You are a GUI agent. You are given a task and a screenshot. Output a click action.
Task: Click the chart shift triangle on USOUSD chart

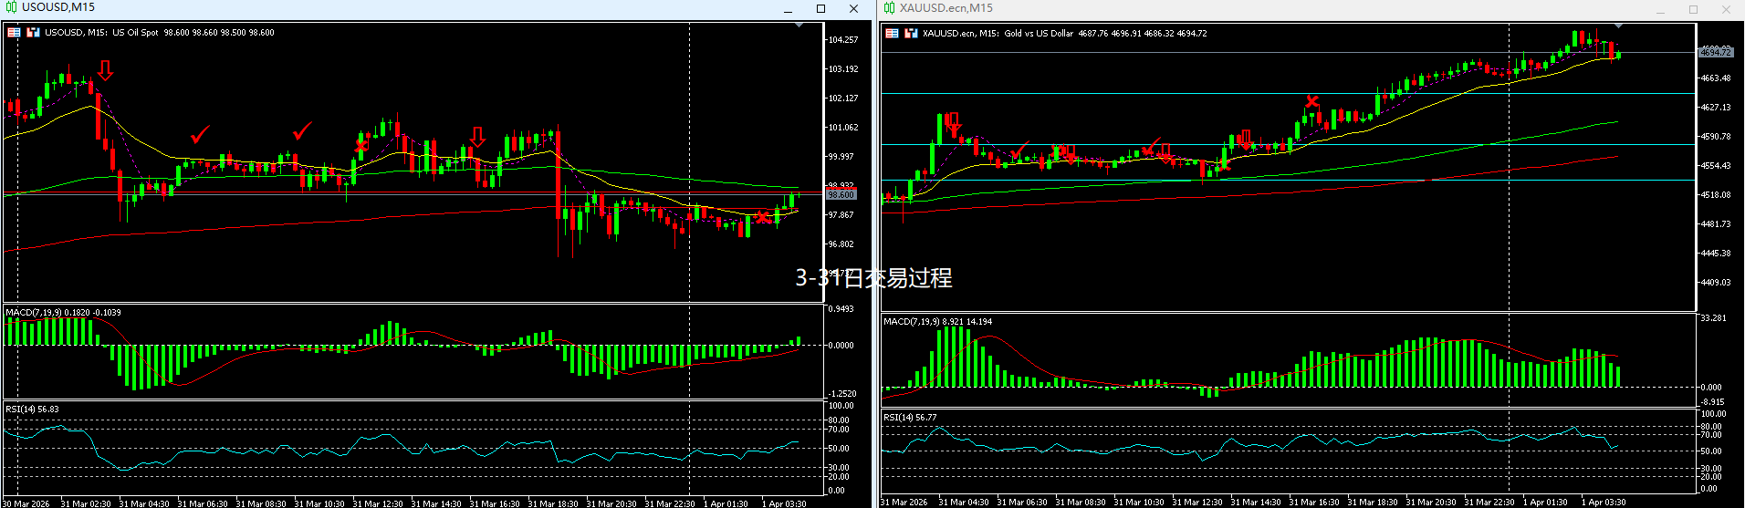tap(799, 25)
